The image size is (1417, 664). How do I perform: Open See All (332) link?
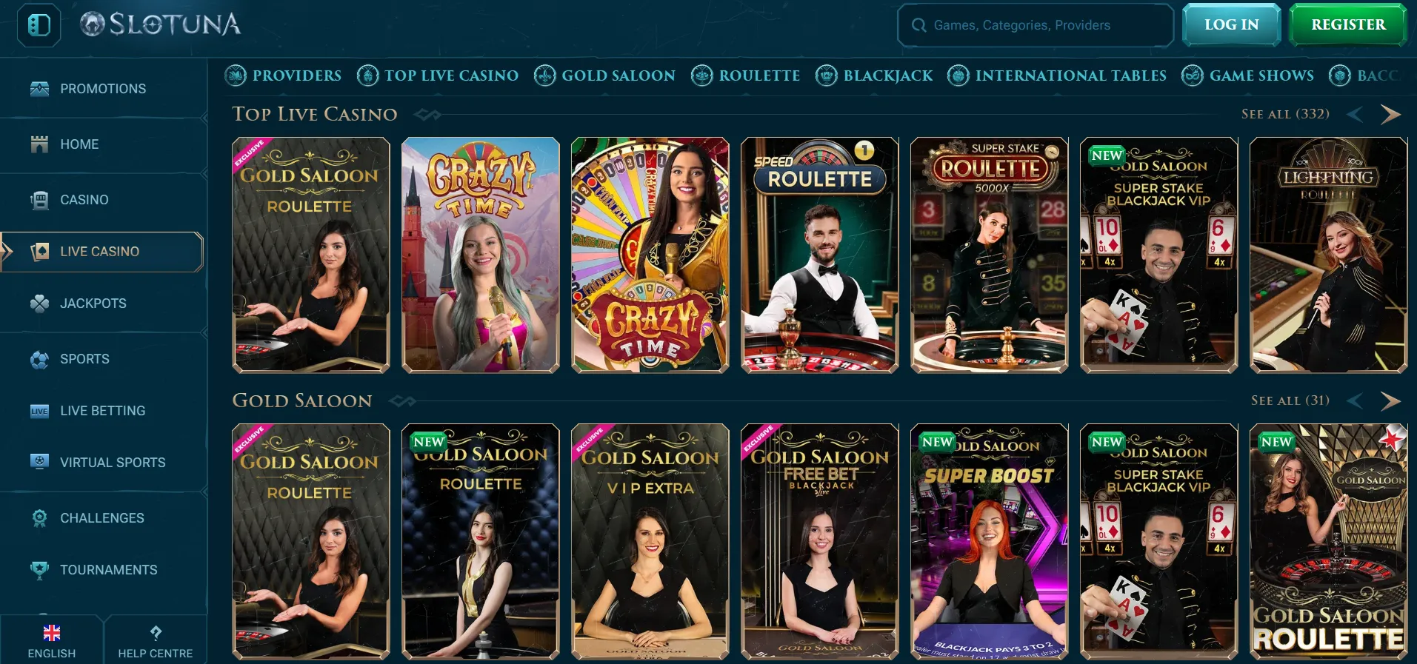pos(1285,114)
